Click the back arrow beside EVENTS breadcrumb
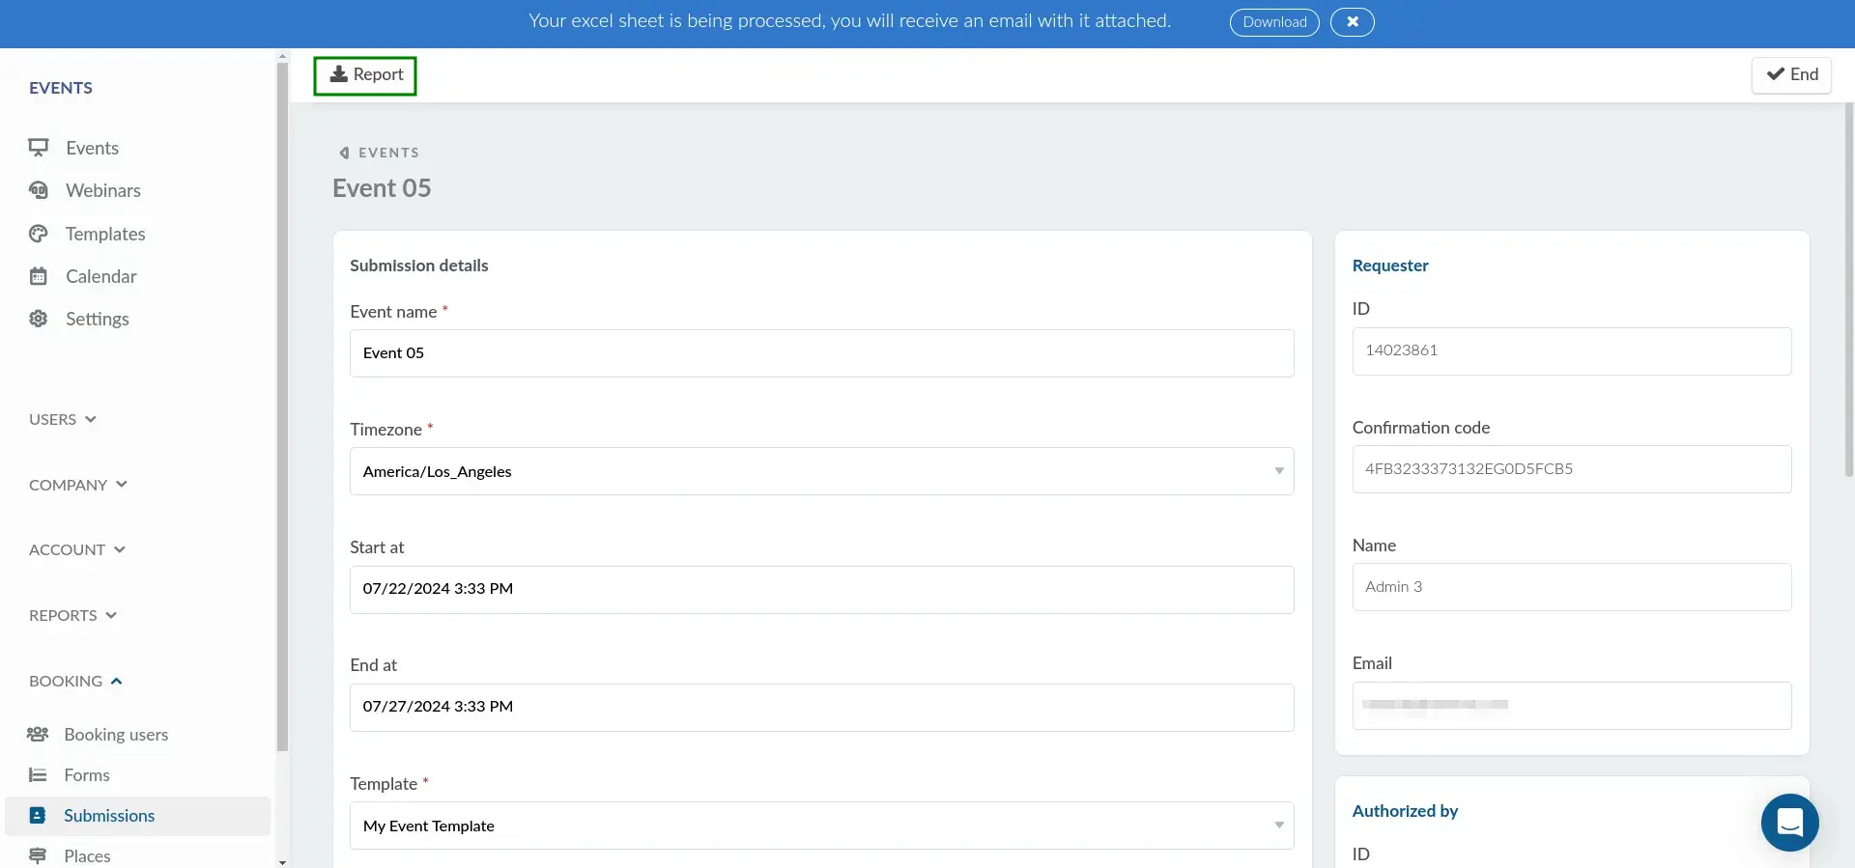Screen dimensions: 1855x868 tap(344, 153)
